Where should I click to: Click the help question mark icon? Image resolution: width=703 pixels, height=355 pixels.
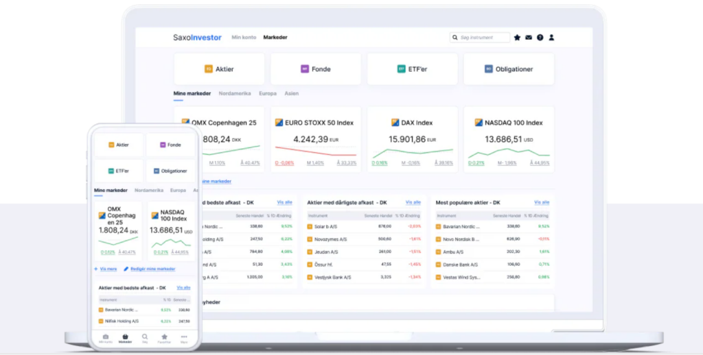click(x=540, y=38)
